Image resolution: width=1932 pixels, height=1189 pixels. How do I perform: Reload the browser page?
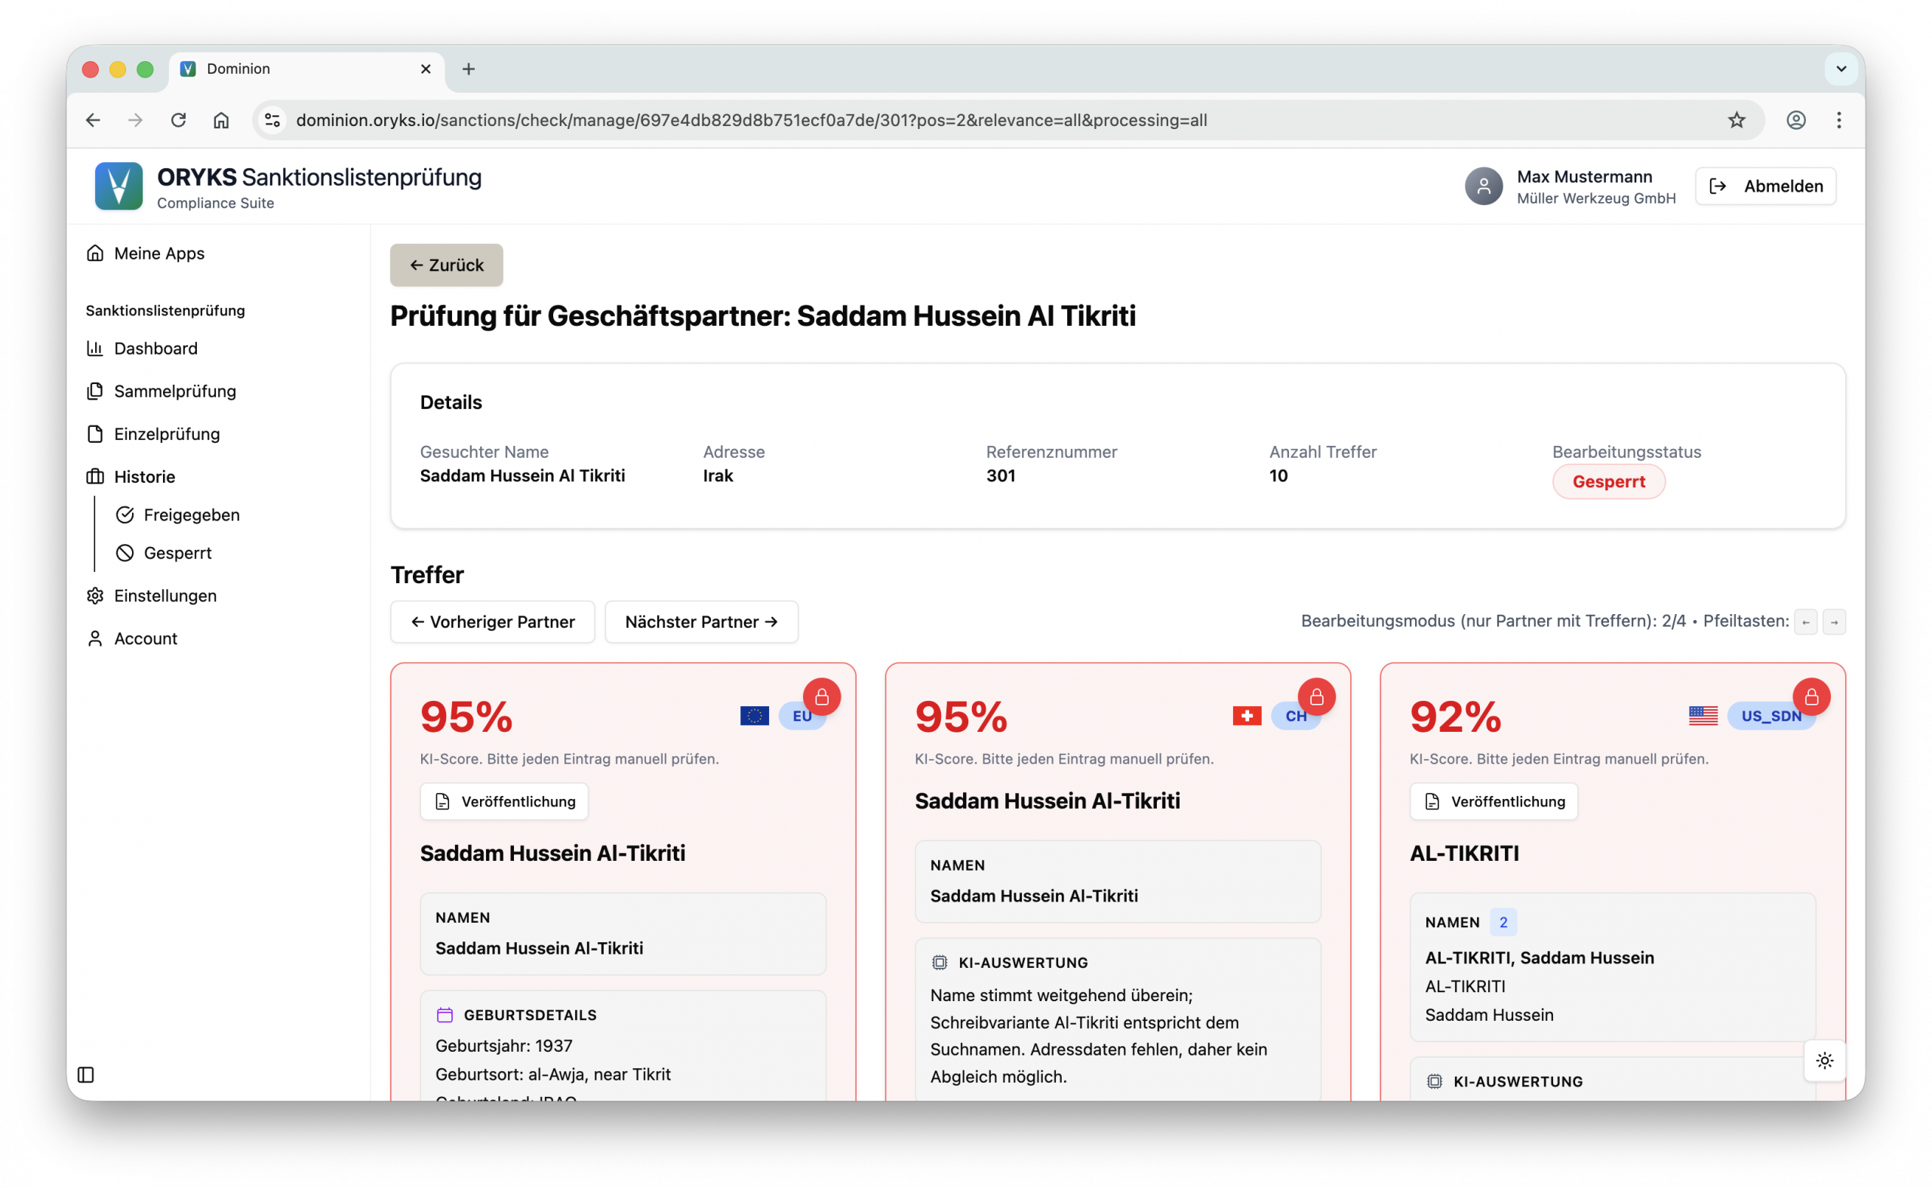click(x=179, y=120)
